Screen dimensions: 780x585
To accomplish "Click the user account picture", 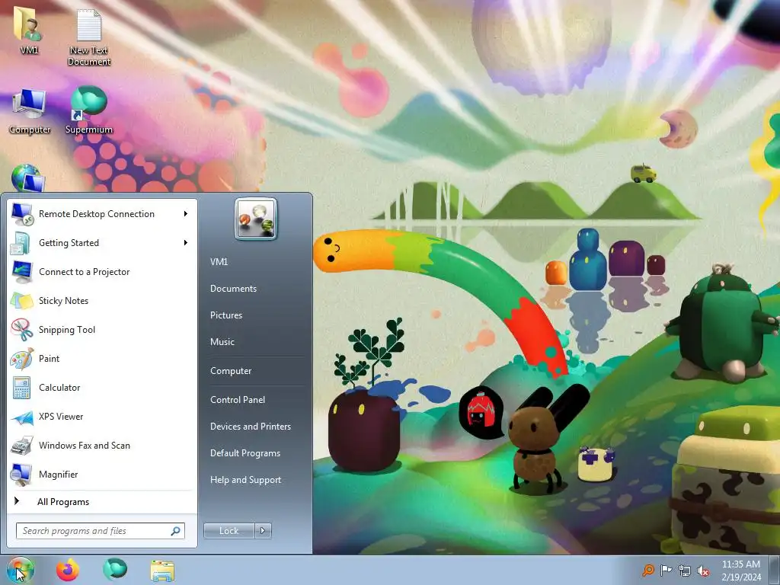I will (256, 219).
